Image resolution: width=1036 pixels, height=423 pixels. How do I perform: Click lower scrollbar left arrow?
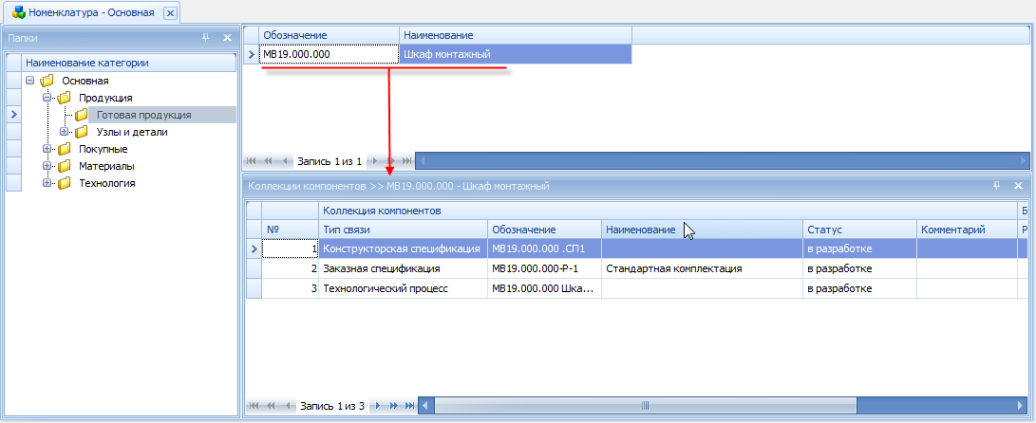(427, 405)
